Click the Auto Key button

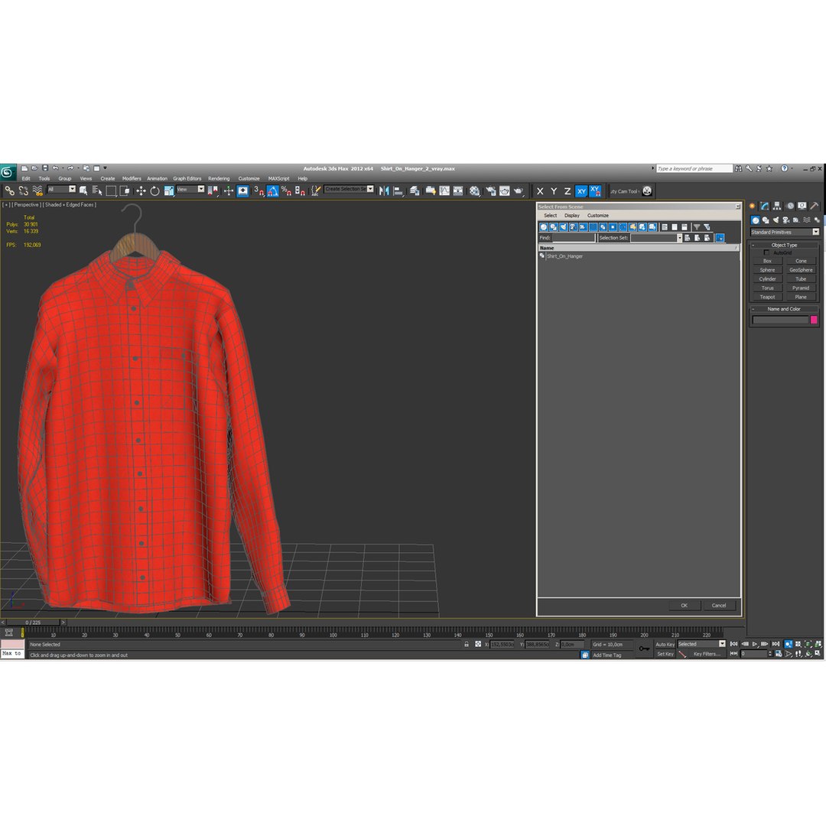click(665, 644)
